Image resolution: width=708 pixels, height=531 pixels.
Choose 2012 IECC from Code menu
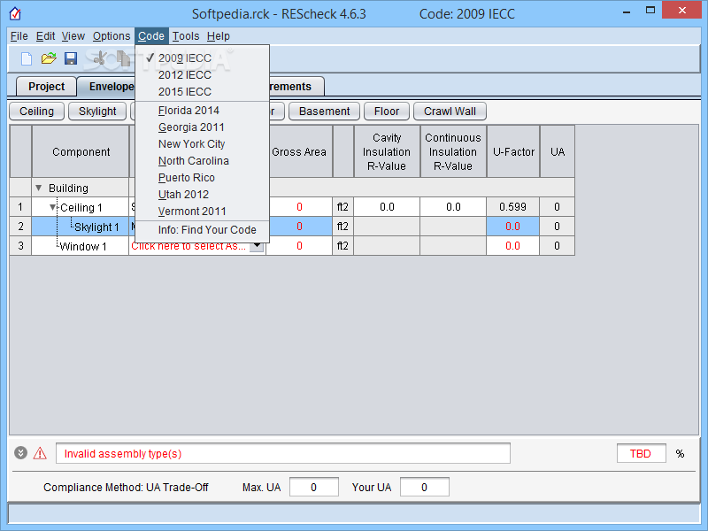pos(202,75)
